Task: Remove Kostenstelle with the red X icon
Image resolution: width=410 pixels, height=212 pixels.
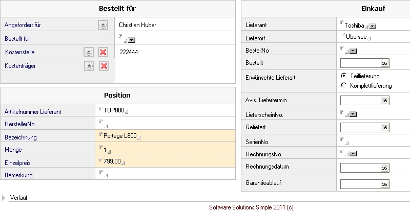Action: 103,52
